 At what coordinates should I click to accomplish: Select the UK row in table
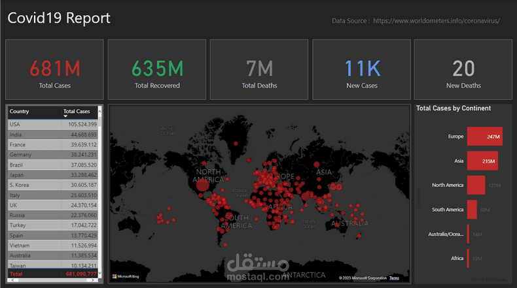pos(53,205)
